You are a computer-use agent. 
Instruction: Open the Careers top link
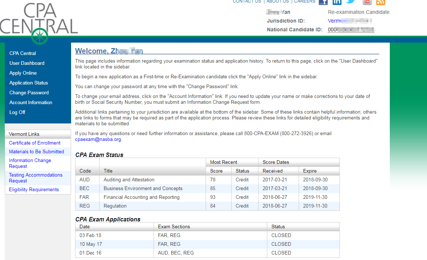304,1
